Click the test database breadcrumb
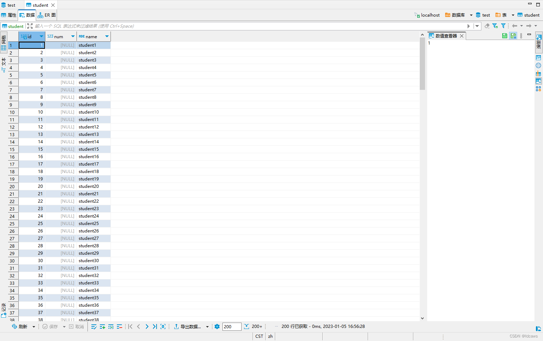Viewport: 543px width, 341px height. pyautogui.click(x=483, y=15)
